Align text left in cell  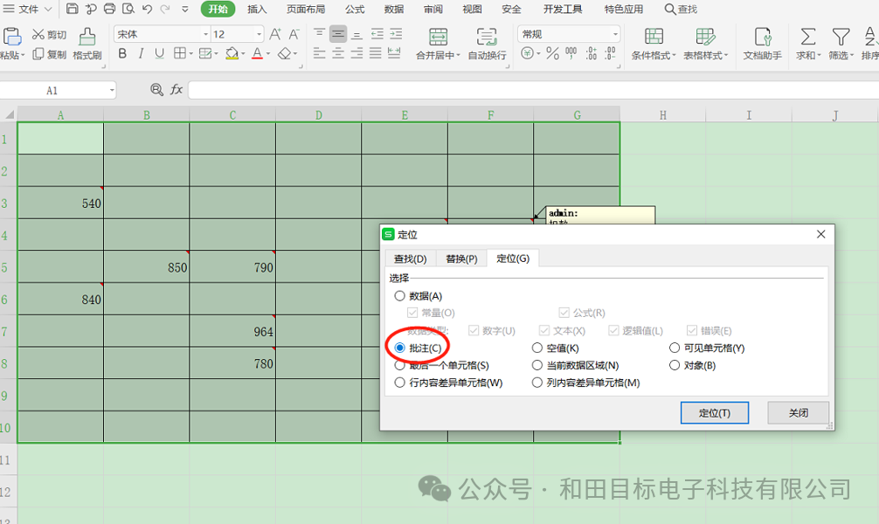[319, 53]
